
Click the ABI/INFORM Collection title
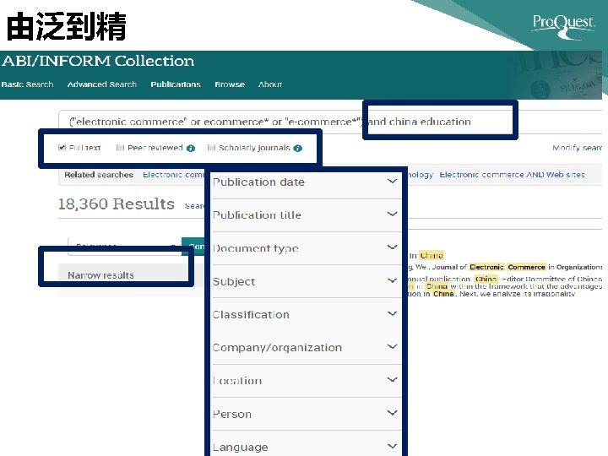click(98, 61)
